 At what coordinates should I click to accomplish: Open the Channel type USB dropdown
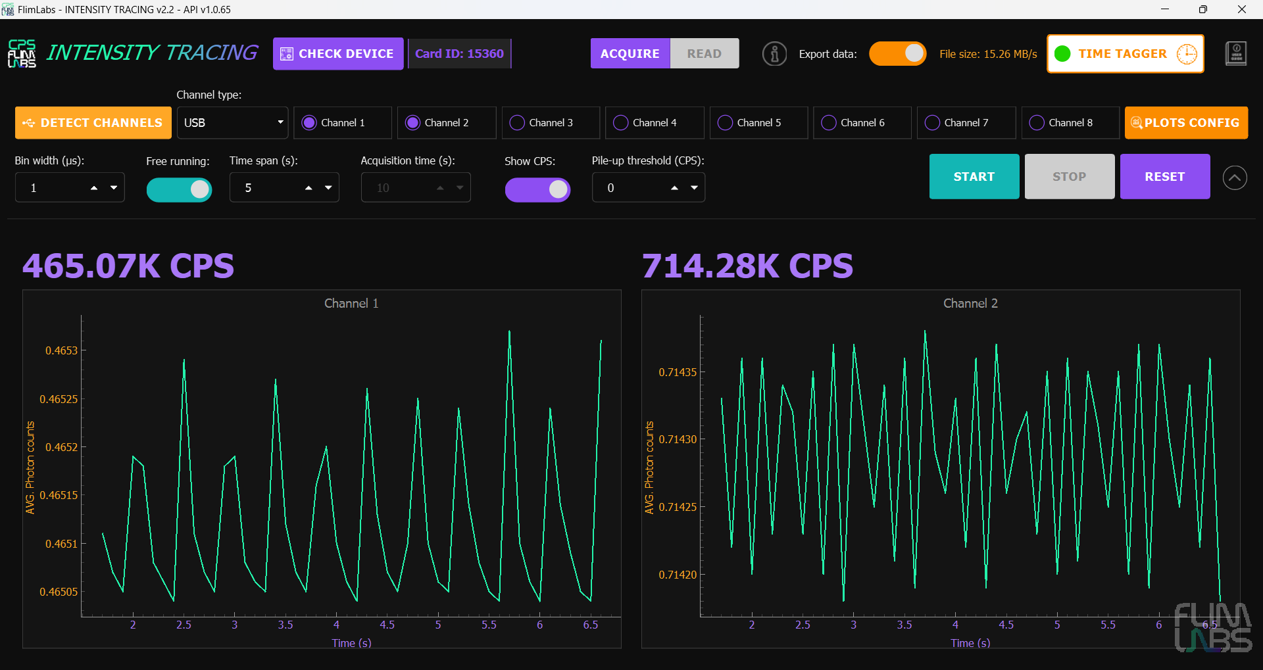pyautogui.click(x=232, y=123)
